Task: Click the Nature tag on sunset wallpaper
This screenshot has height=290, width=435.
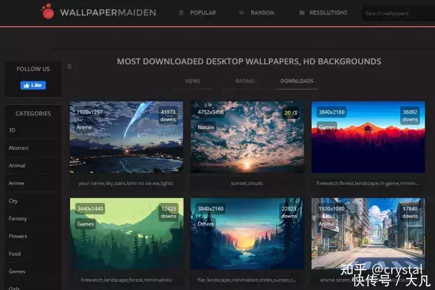Action: click(x=206, y=127)
